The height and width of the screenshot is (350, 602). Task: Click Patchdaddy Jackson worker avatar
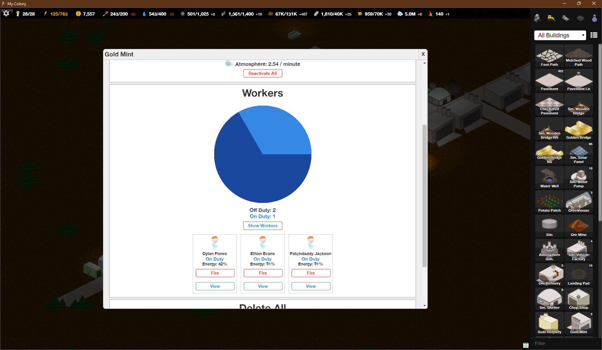311,242
